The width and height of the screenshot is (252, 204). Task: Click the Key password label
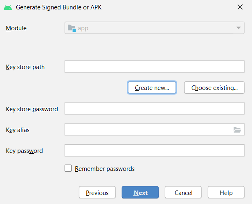point(24,151)
